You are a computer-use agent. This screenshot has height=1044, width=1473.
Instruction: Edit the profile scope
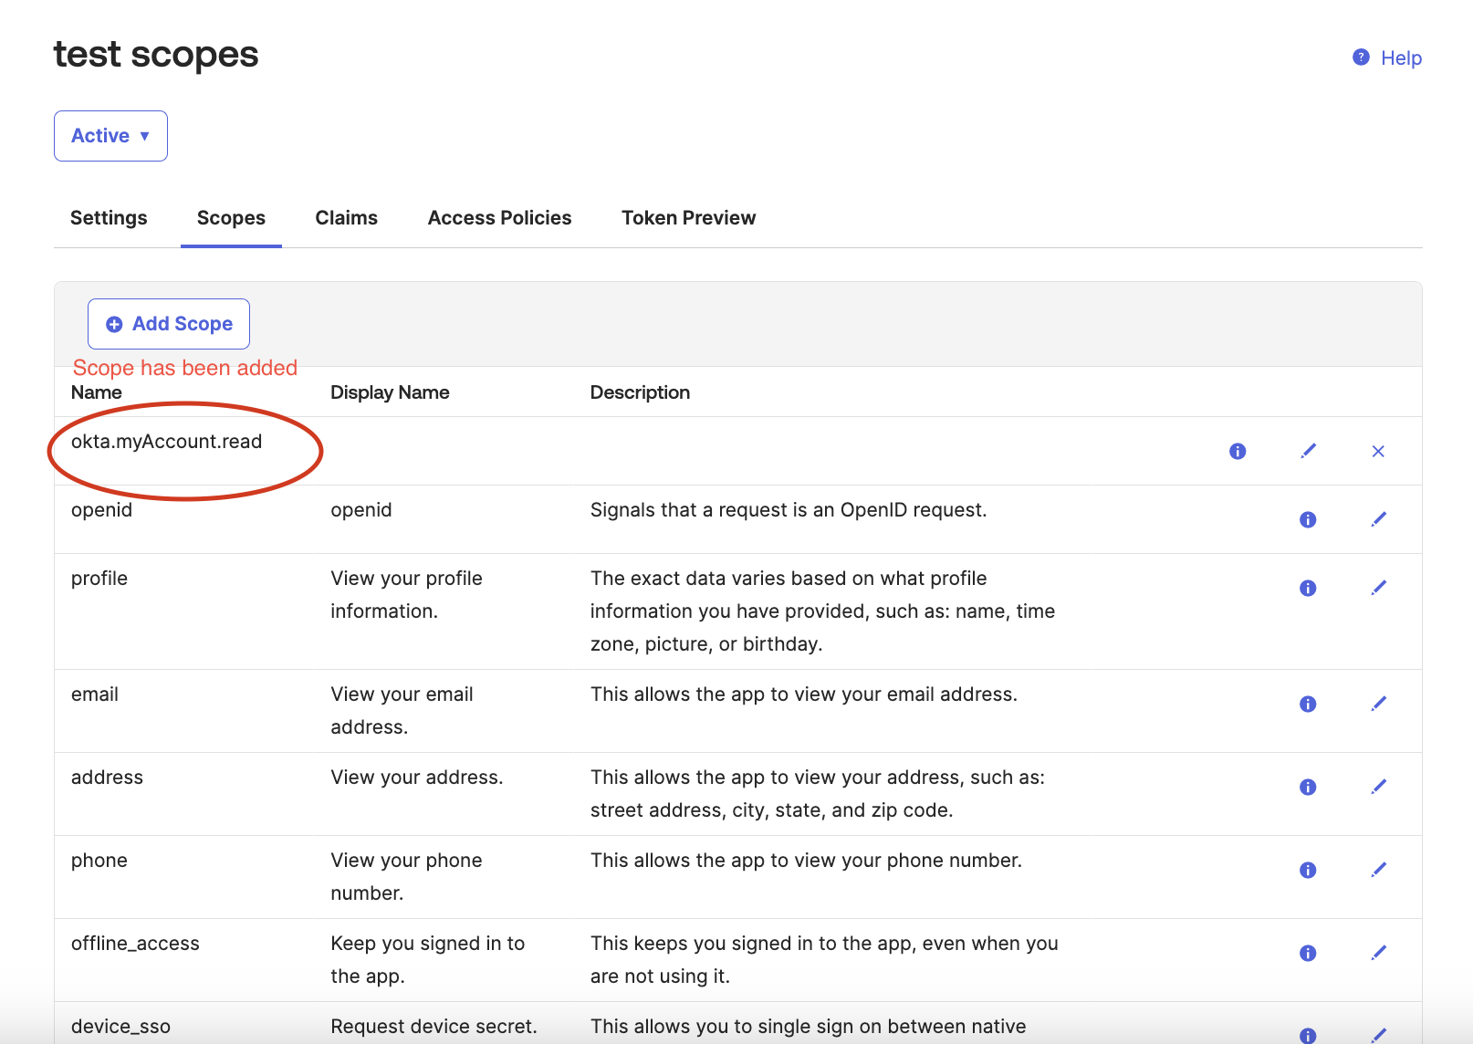point(1378,588)
